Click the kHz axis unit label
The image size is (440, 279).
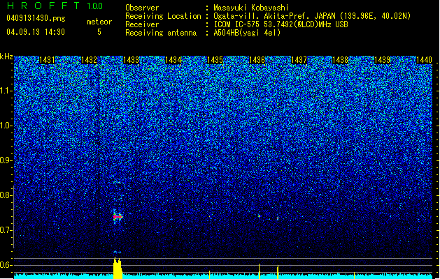(x=6, y=56)
